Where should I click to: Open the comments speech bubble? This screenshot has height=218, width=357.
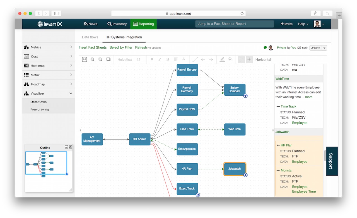click(265, 48)
